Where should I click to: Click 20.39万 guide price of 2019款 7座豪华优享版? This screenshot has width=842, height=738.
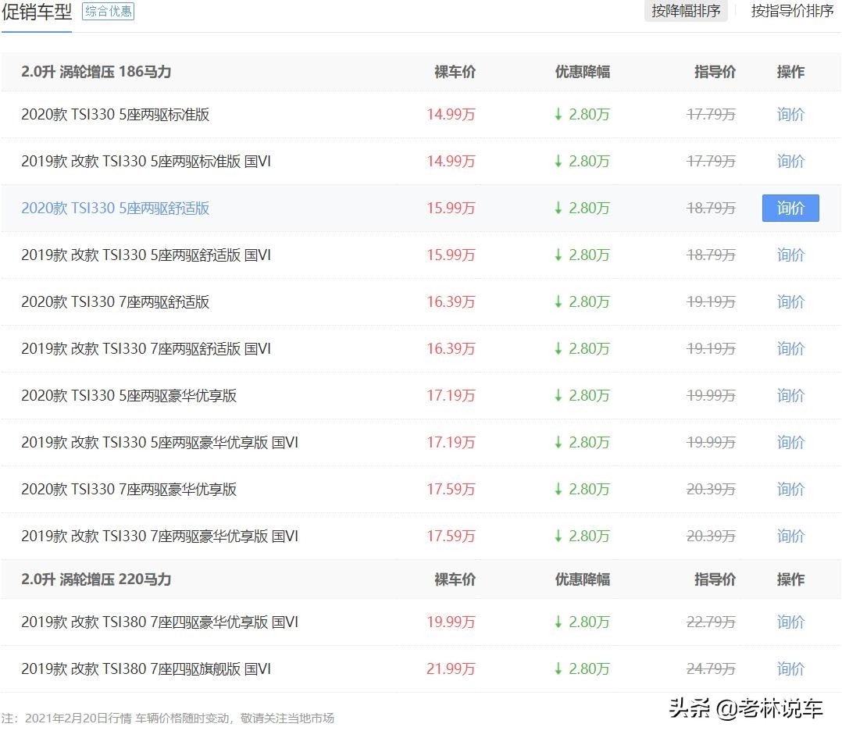[x=711, y=536]
